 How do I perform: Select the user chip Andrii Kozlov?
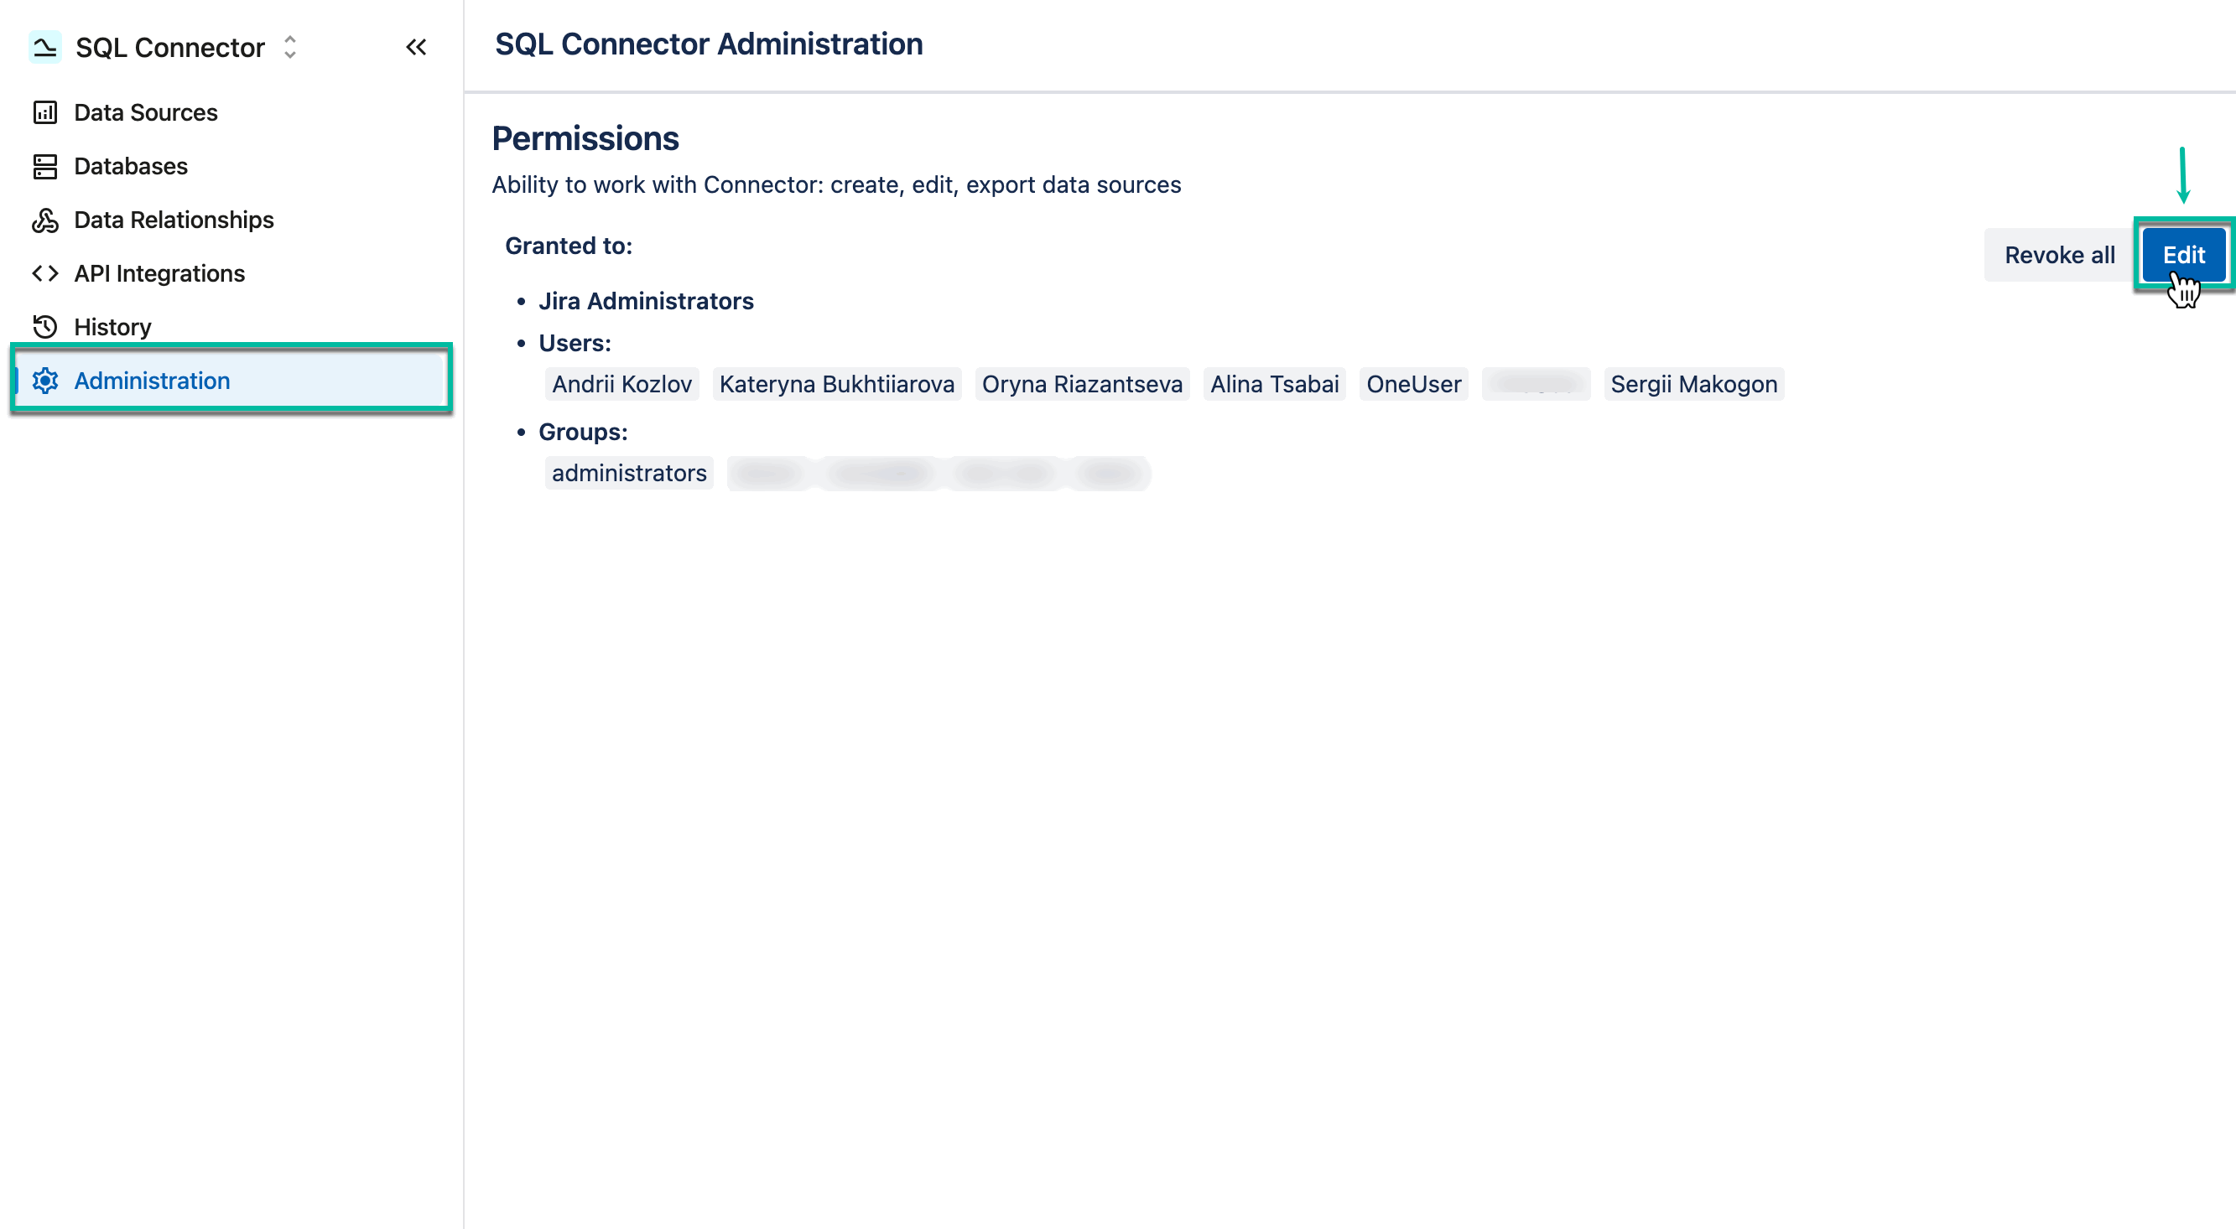621,383
